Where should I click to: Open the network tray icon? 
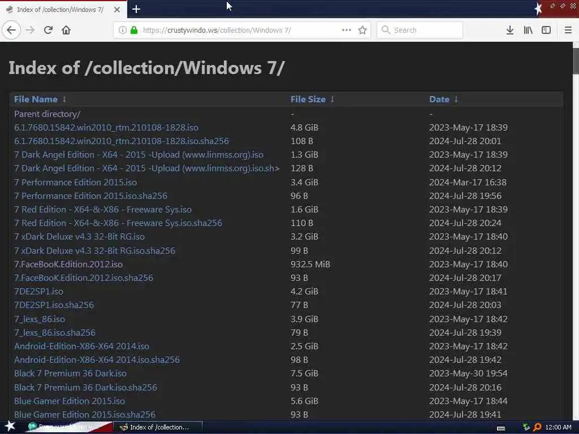point(526,427)
